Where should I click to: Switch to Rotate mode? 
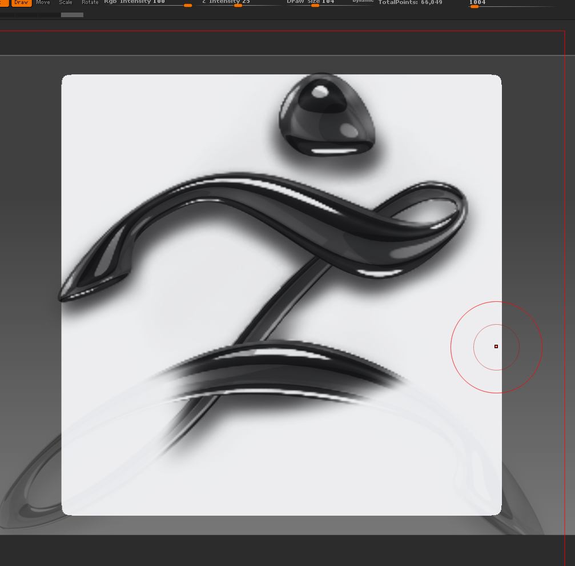[x=90, y=2]
